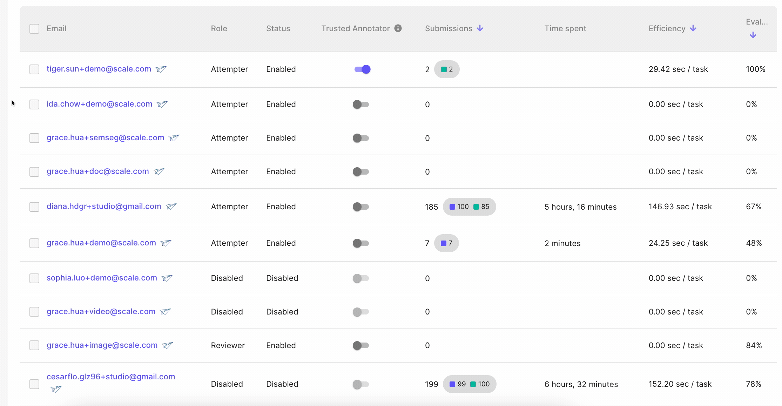
Task: Sort by Submissions using arrow
Action: coord(480,28)
